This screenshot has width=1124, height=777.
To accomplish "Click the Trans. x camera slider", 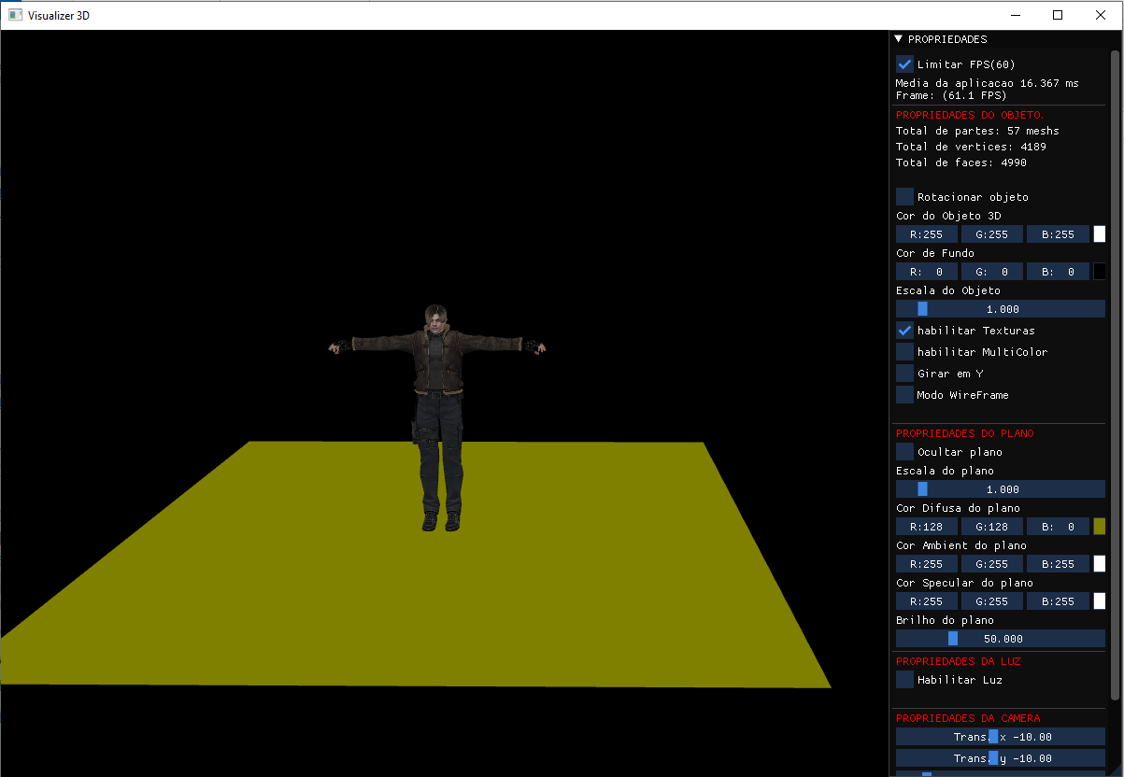I will (x=1000, y=736).
